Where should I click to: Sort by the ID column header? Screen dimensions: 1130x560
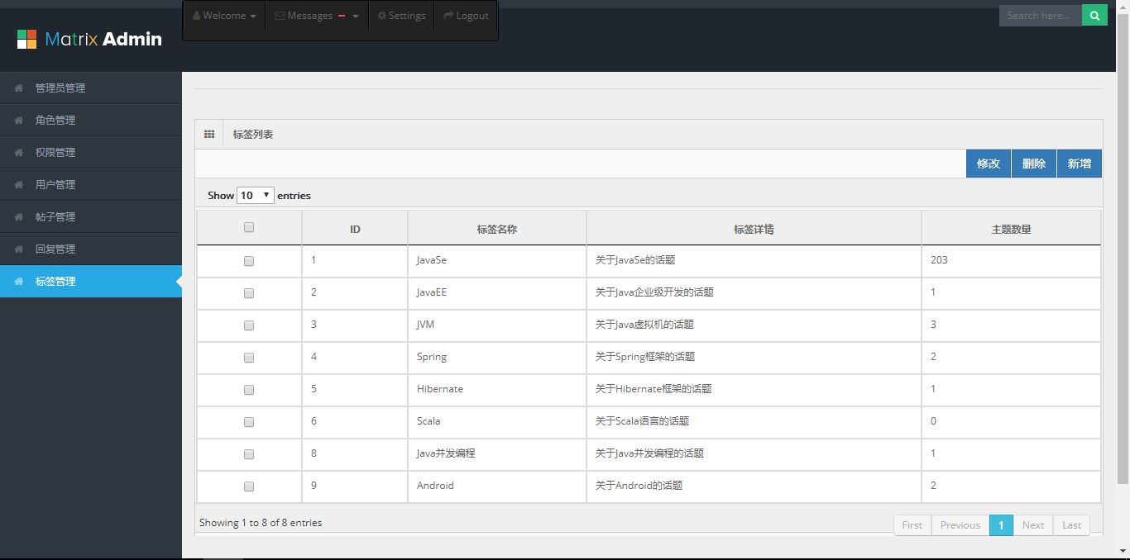tap(355, 229)
